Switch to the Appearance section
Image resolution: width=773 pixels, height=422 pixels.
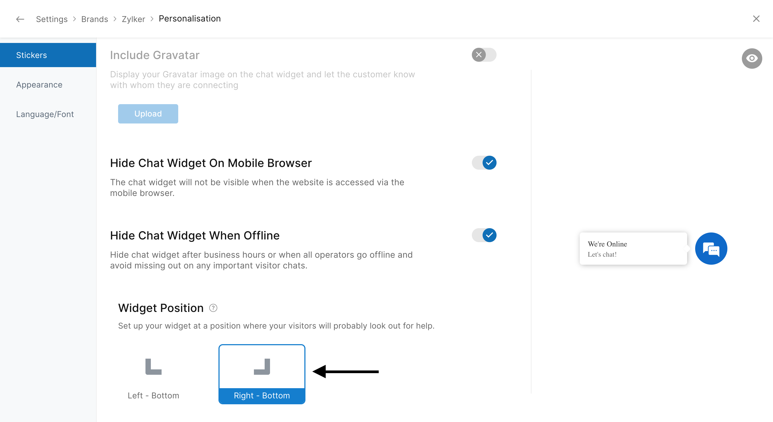39,85
